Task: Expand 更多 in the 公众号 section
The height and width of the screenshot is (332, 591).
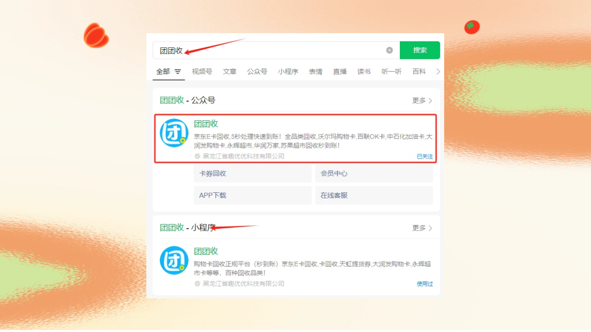Action: tap(422, 101)
